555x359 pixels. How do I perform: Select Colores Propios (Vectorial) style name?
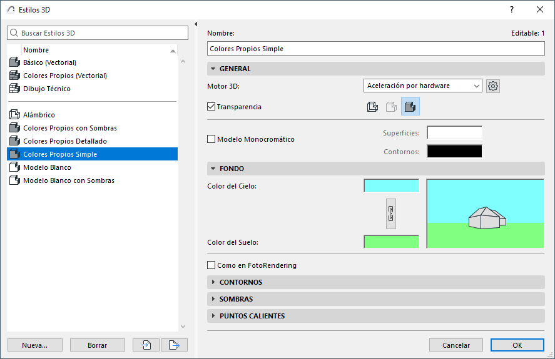tap(65, 76)
